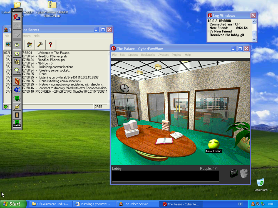
Task: Click the 07:58 time in server status bar
Action: click(98, 107)
